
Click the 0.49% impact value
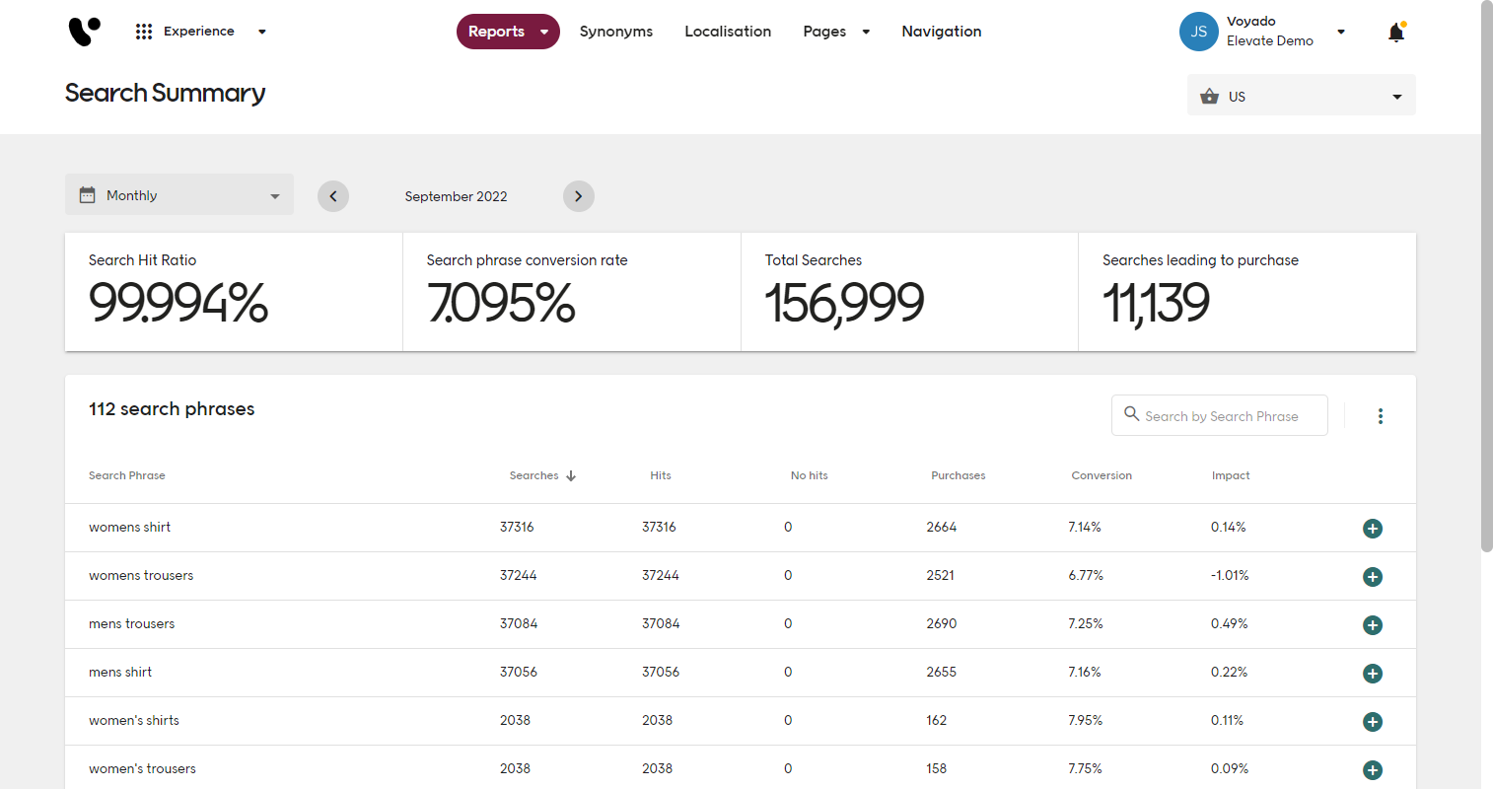coord(1230,624)
